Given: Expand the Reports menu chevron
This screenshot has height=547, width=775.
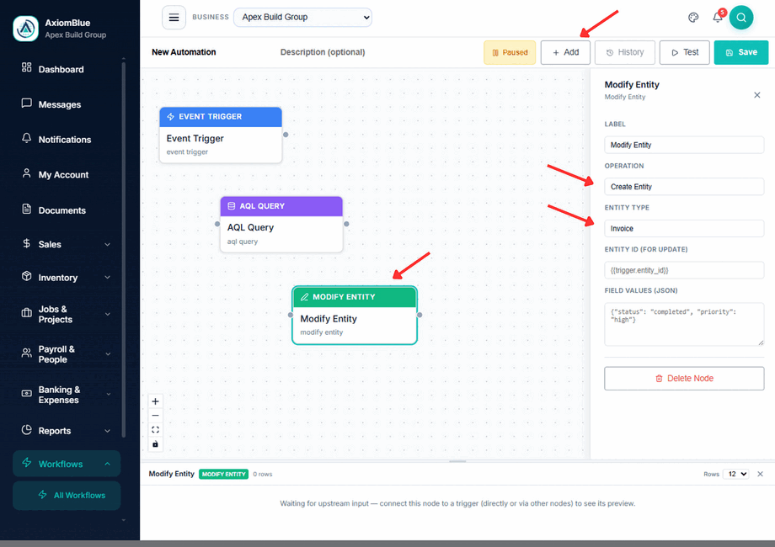Looking at the screenshot, I should tap(107, 431).
